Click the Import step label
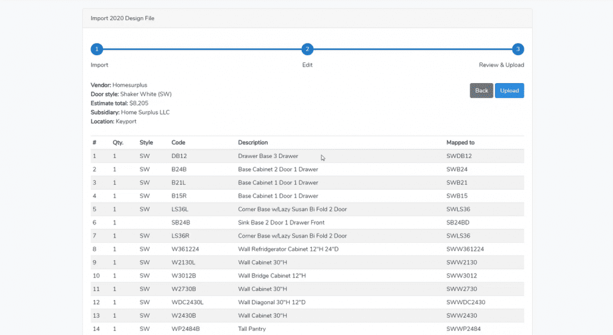Screen dimensions: 613x335 [x=99, y=65]
